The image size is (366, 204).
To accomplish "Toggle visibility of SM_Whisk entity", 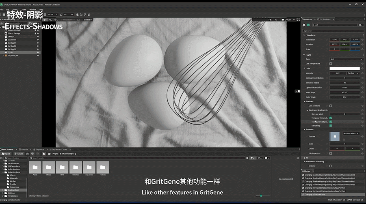I will pyautogui.click(x=38, y=39).
